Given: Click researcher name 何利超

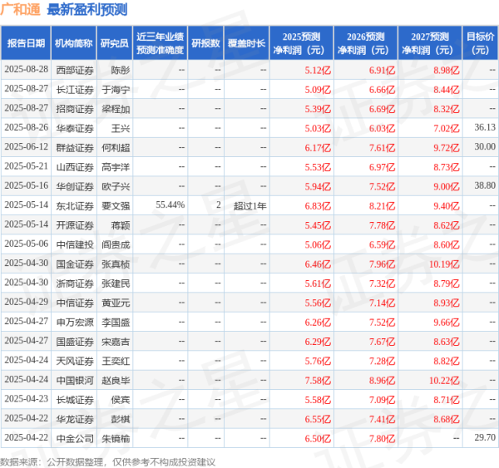Looking at the screenshot, I should [116, 148].
